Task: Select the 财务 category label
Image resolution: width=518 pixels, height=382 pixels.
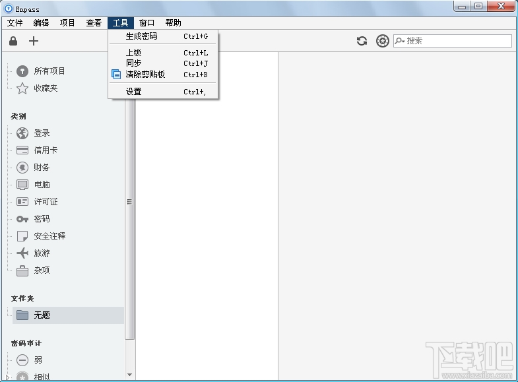Action: click(42, 168)
